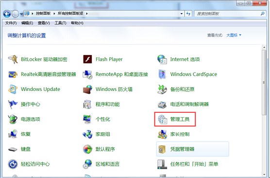270x178 pixels.
Task: Expand the root arrow before 控制面板 breadcrumb
Action: point(33,14)
